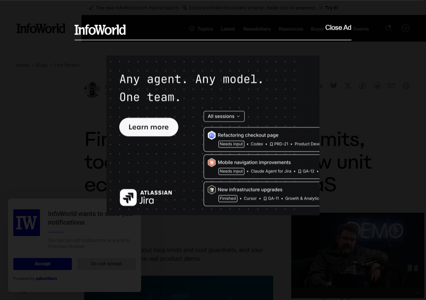Viewport: 426px width, 300px height.
Task: Click Close Ad to dismiss the overlay
Action: 338,28
